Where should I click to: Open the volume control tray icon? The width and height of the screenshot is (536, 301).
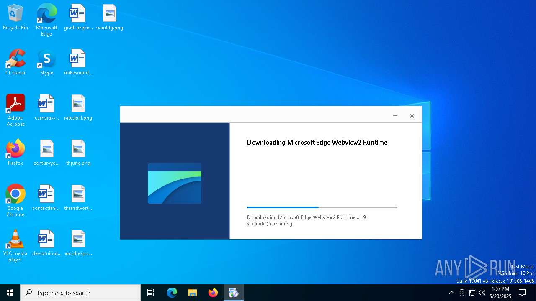(x=482, y=293)
